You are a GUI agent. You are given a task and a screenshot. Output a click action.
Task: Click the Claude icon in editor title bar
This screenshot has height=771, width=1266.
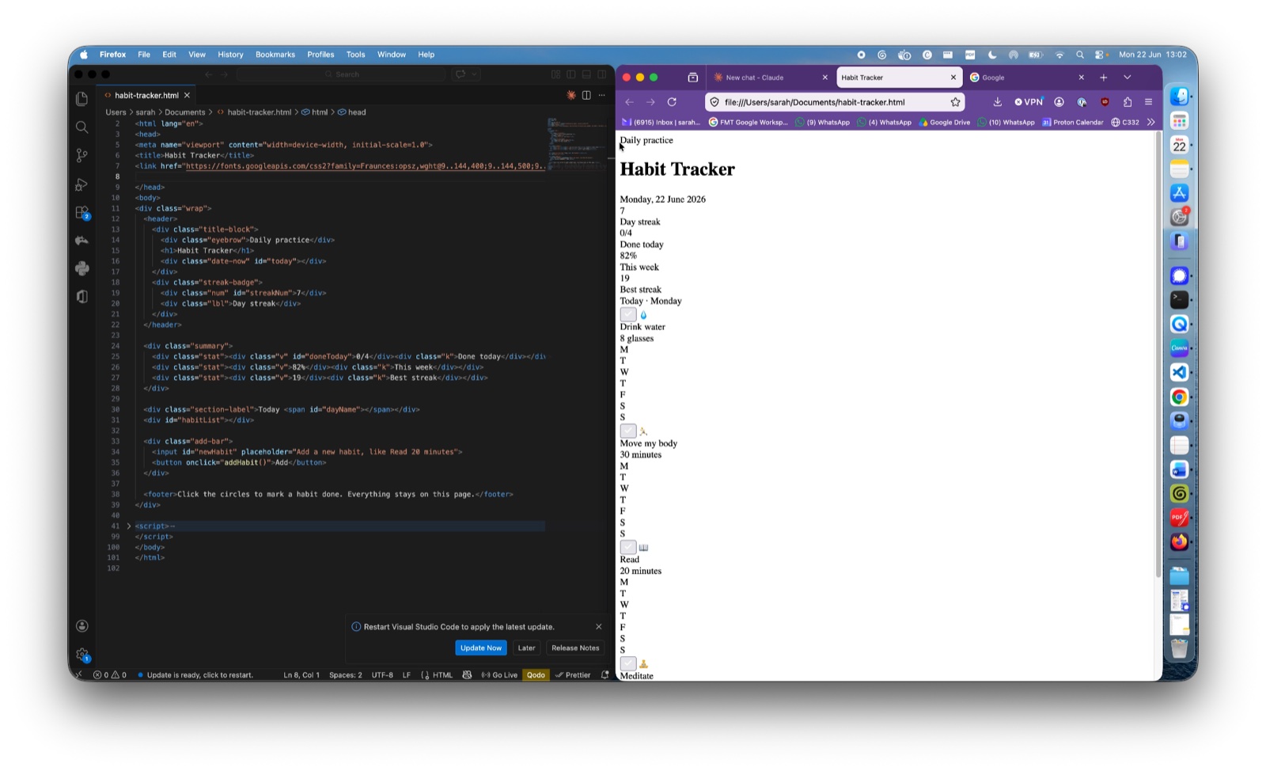coord(571,95)
